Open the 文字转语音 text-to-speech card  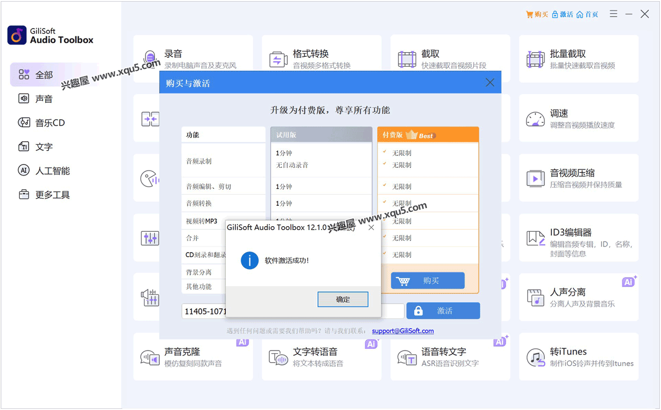pyautogui.click(x=322, y=357)
